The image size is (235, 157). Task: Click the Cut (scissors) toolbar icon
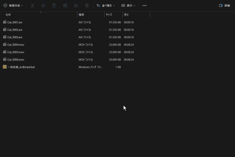(32, 6)
